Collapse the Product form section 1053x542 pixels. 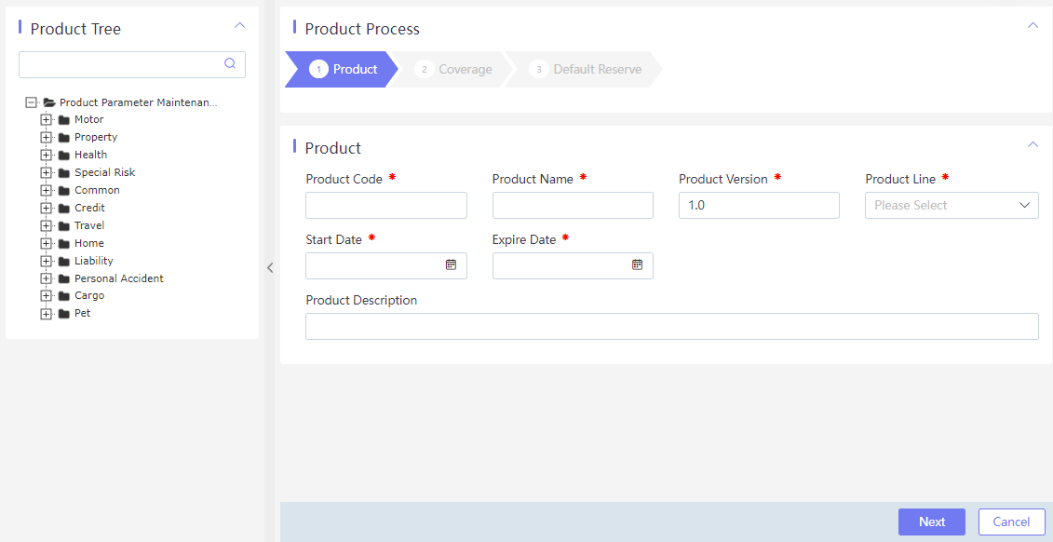[x=1033, y=144]
